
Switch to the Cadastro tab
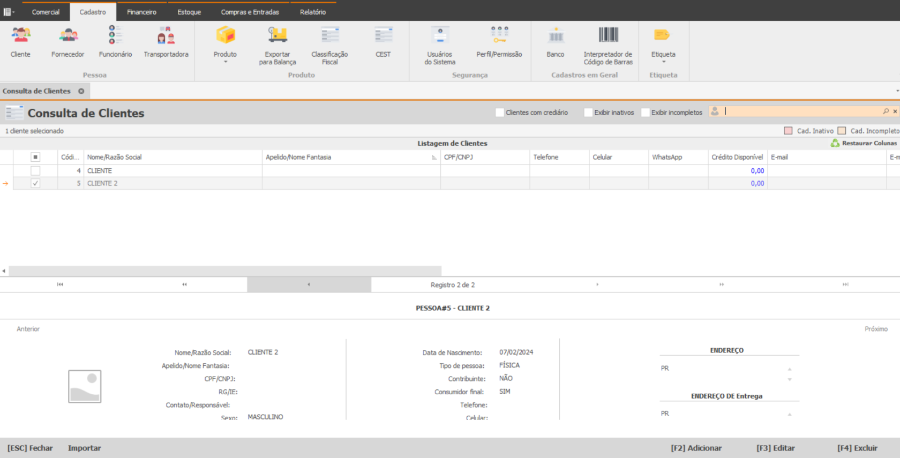click(93, 12)
